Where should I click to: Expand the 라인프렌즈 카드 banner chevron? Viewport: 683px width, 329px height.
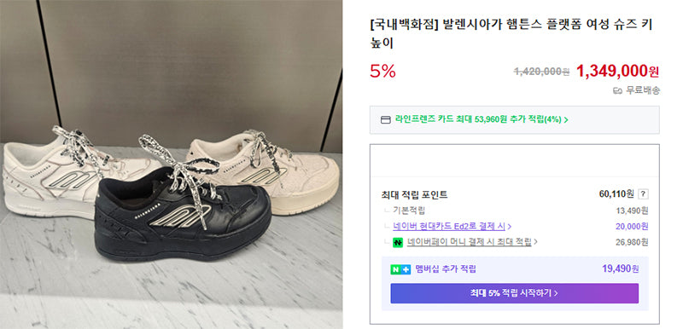(566, 119)
